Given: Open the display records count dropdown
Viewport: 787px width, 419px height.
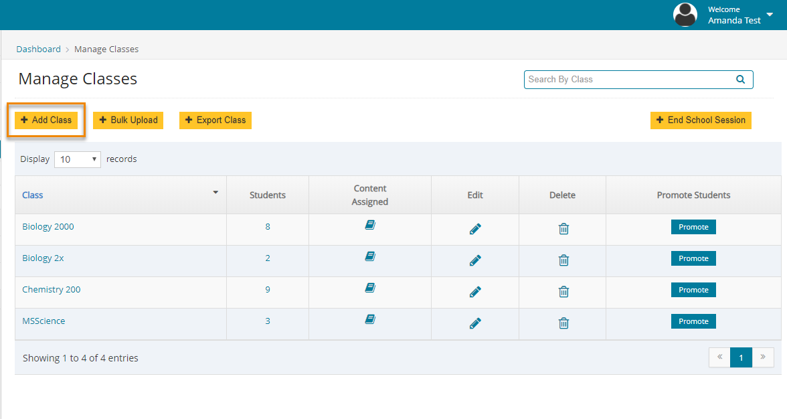Looking at the screenshot, I should (77, 159).
